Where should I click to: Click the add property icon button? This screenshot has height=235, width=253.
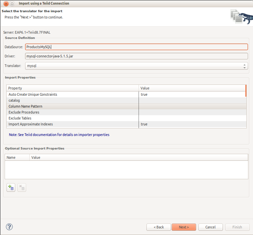tap(11, 188)
